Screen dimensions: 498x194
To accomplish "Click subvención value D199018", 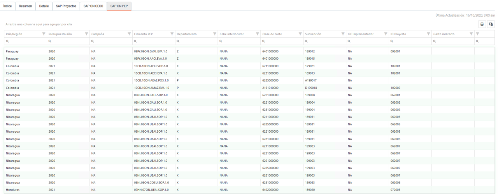I will coord(325,88).
